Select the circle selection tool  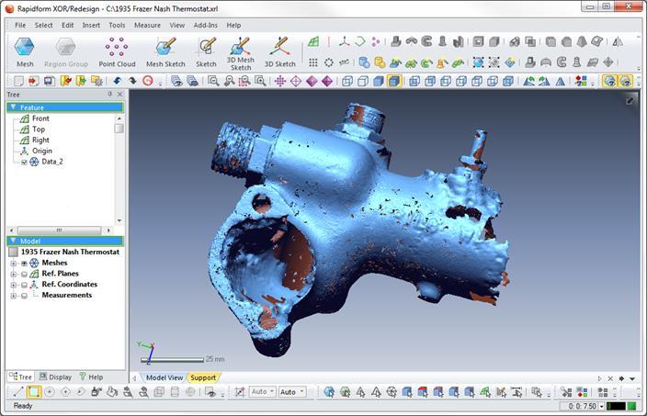(x=50, y=392)
